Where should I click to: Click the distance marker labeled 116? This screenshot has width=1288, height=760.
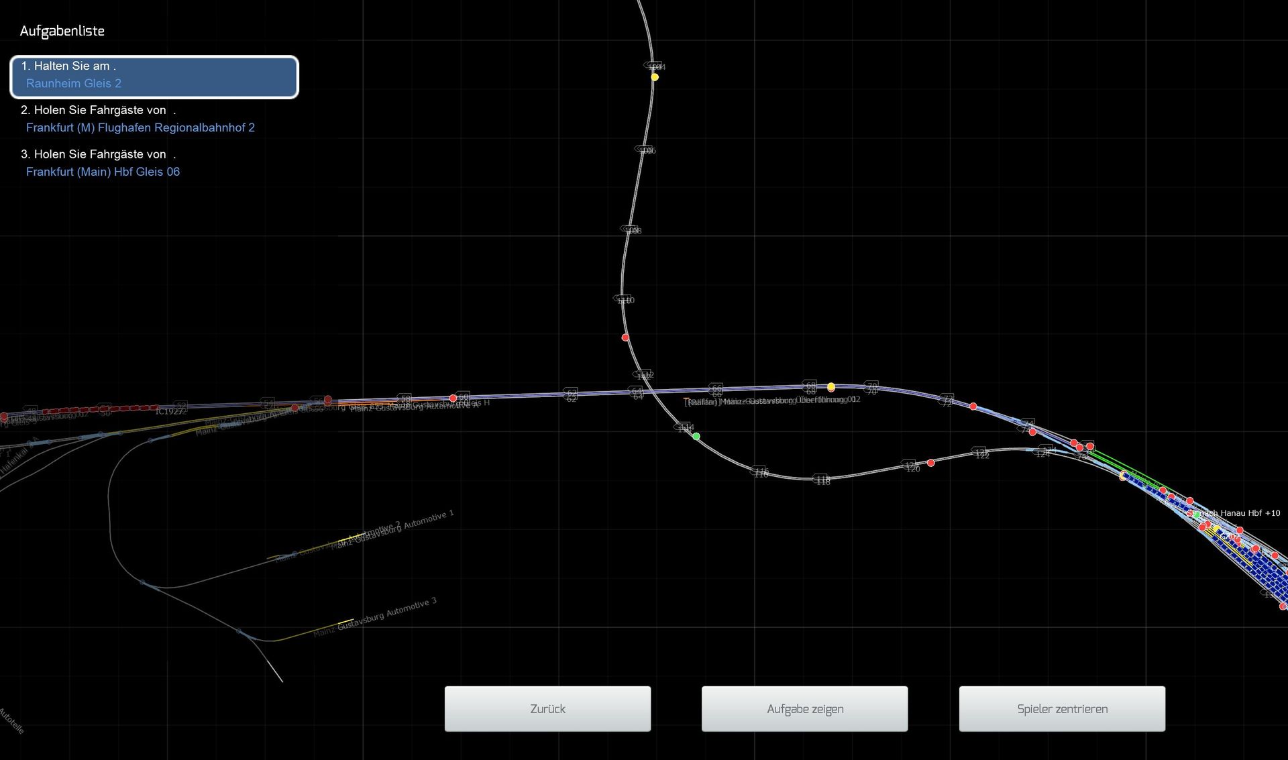pyautogui.click(x=759, y=472)
